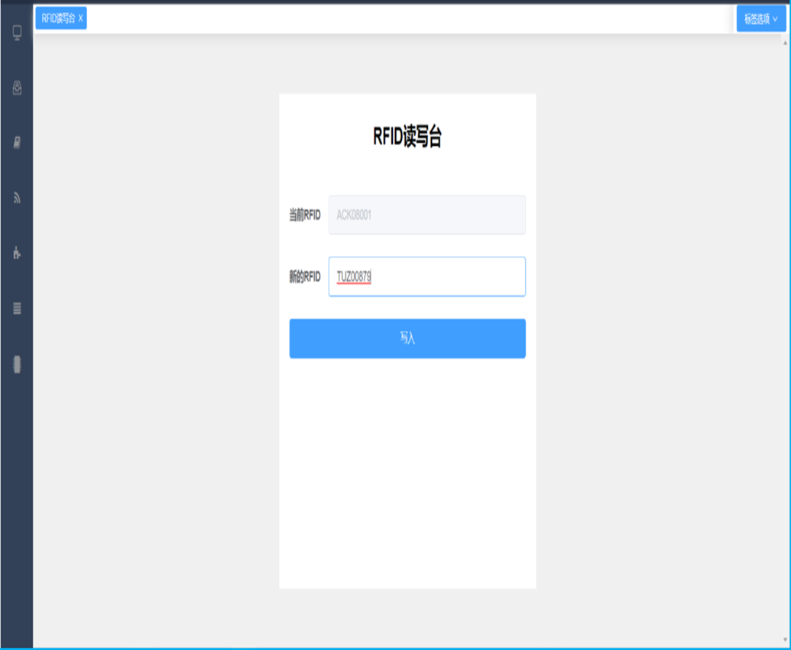The image size is (791, 650).
Task: Select the card/tag icon in sidebar
Action: [17, 143]
